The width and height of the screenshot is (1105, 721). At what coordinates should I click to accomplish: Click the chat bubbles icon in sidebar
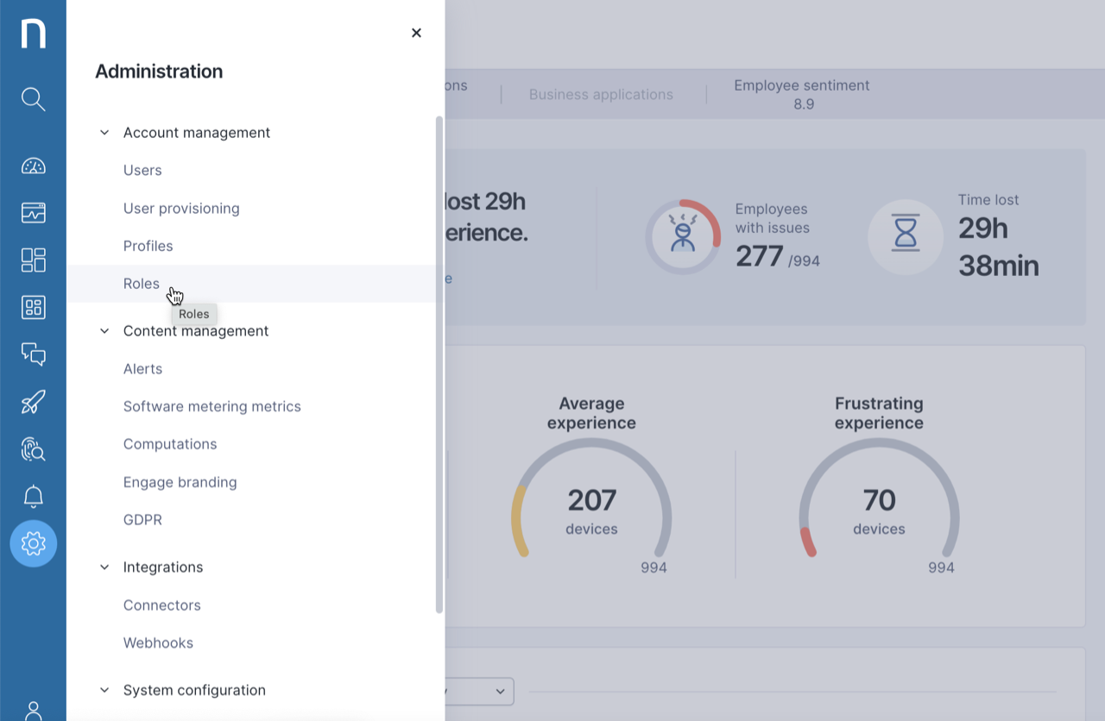point(33,354)
